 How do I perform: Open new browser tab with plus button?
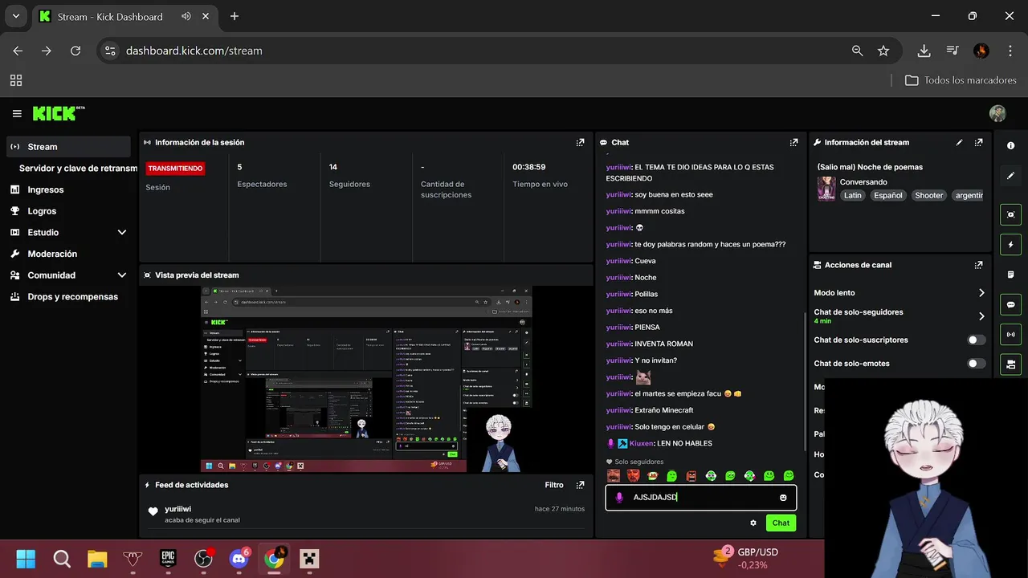pyautogui.click(x=235, y=16)
